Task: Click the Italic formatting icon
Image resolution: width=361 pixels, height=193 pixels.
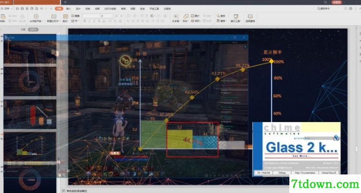Action: pos(89,21)
